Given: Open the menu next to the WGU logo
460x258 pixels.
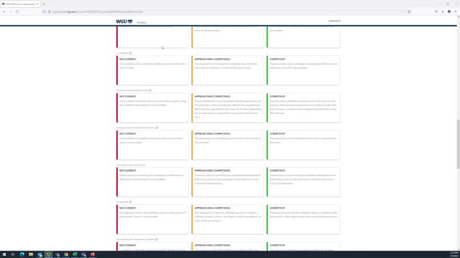Looking at the screenshot, I should tap(142, 22).
